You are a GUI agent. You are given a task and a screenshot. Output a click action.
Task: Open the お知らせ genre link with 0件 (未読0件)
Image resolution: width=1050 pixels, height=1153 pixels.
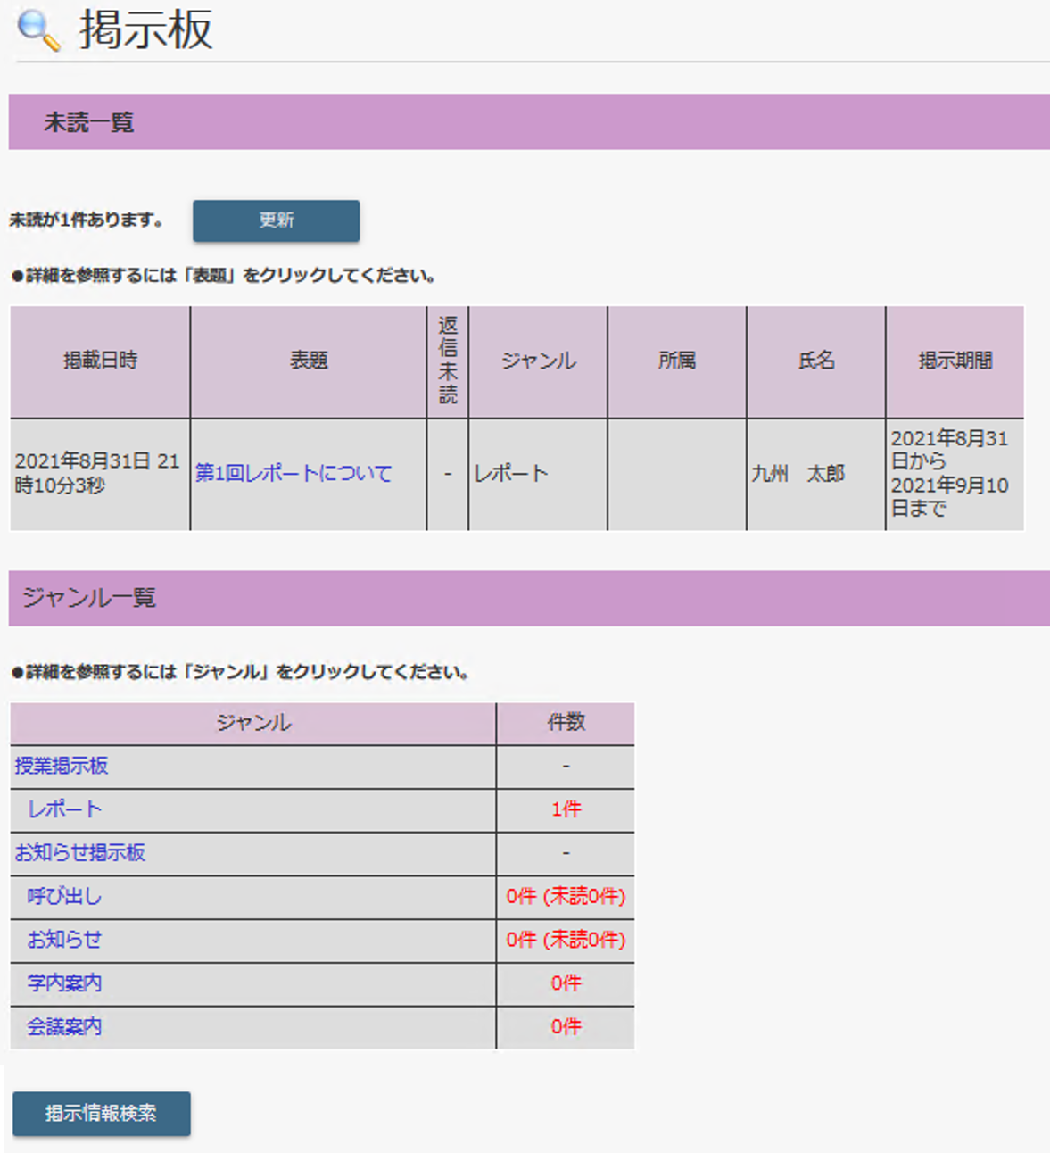pyautogui.click(x=64, y=940)
